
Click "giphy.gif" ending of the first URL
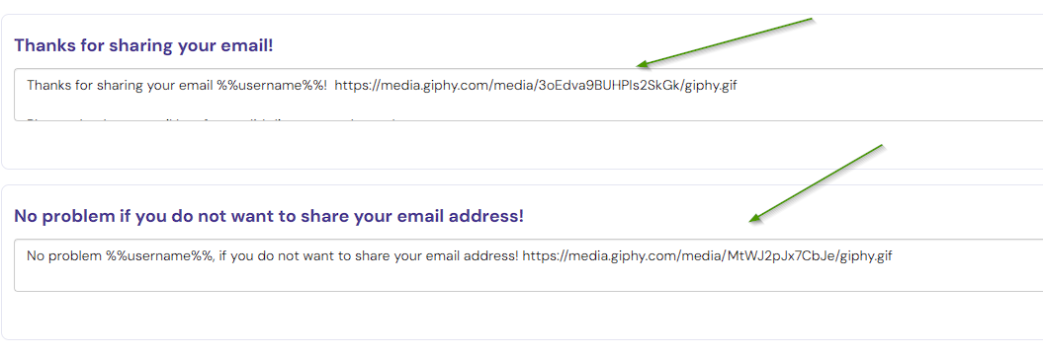711,86
